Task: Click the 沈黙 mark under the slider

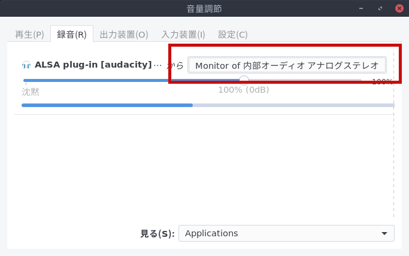Action: pos(31,92)
